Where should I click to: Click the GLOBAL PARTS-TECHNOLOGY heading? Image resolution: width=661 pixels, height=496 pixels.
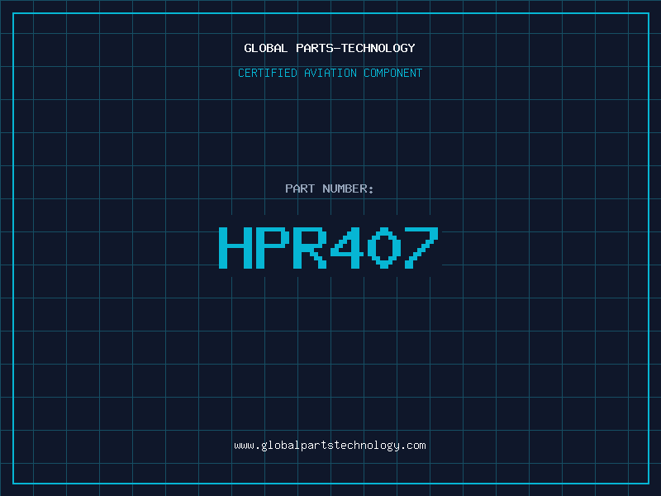(x=330, y=48)
